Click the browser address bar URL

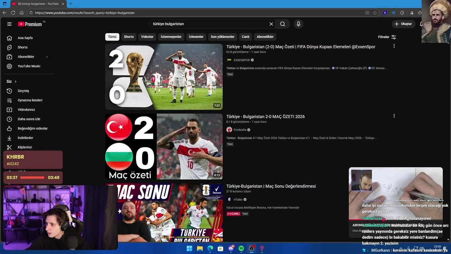click(x=85, y=13)
